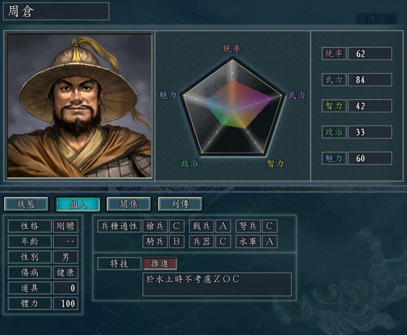This screenshot has width=407, height=335.
Task: Open the 列傳 biography tab
Action: [180, 204]
